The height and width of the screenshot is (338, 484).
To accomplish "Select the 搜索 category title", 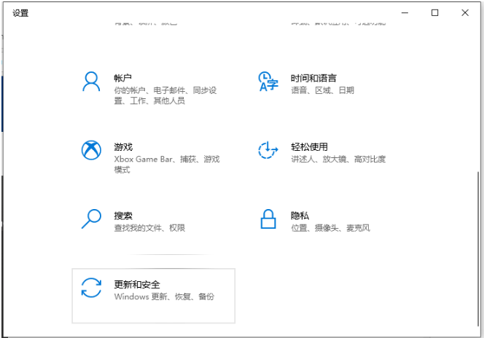I will click(x=123, y=216).
